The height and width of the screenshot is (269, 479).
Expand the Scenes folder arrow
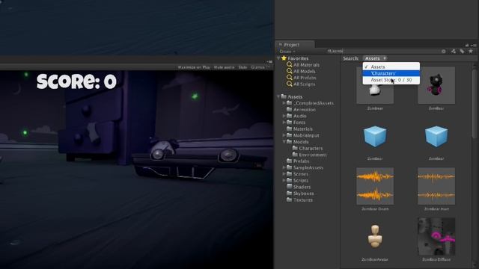click(284, 174)
